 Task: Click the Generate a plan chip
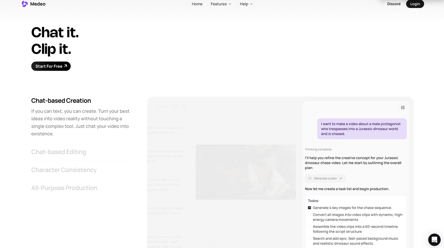(325, 178)
